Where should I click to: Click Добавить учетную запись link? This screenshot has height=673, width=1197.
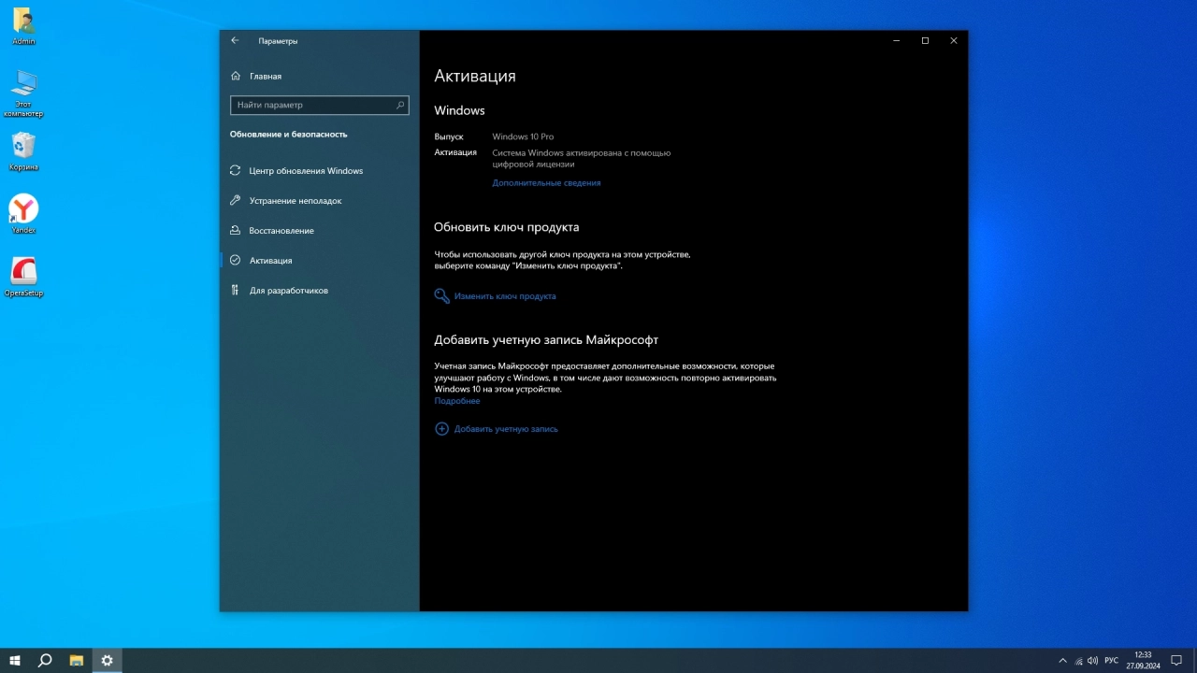pyautogui.click(x=506, y=429)
